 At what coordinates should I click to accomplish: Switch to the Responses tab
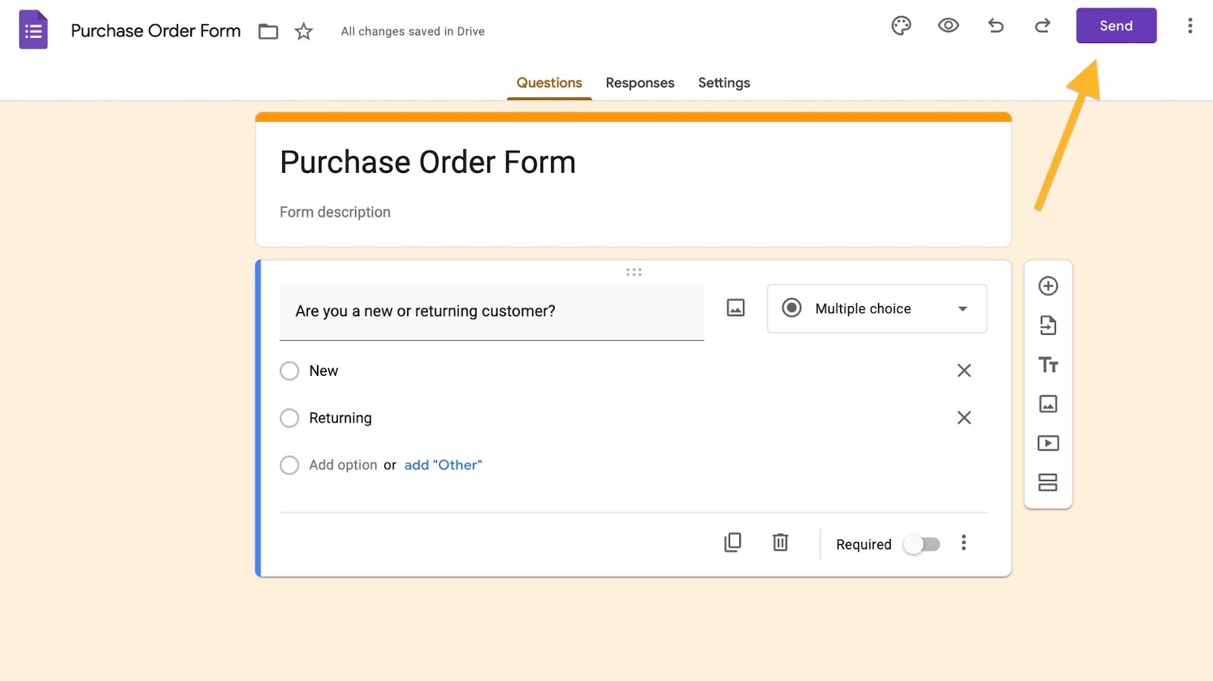(x=639, y=83)
